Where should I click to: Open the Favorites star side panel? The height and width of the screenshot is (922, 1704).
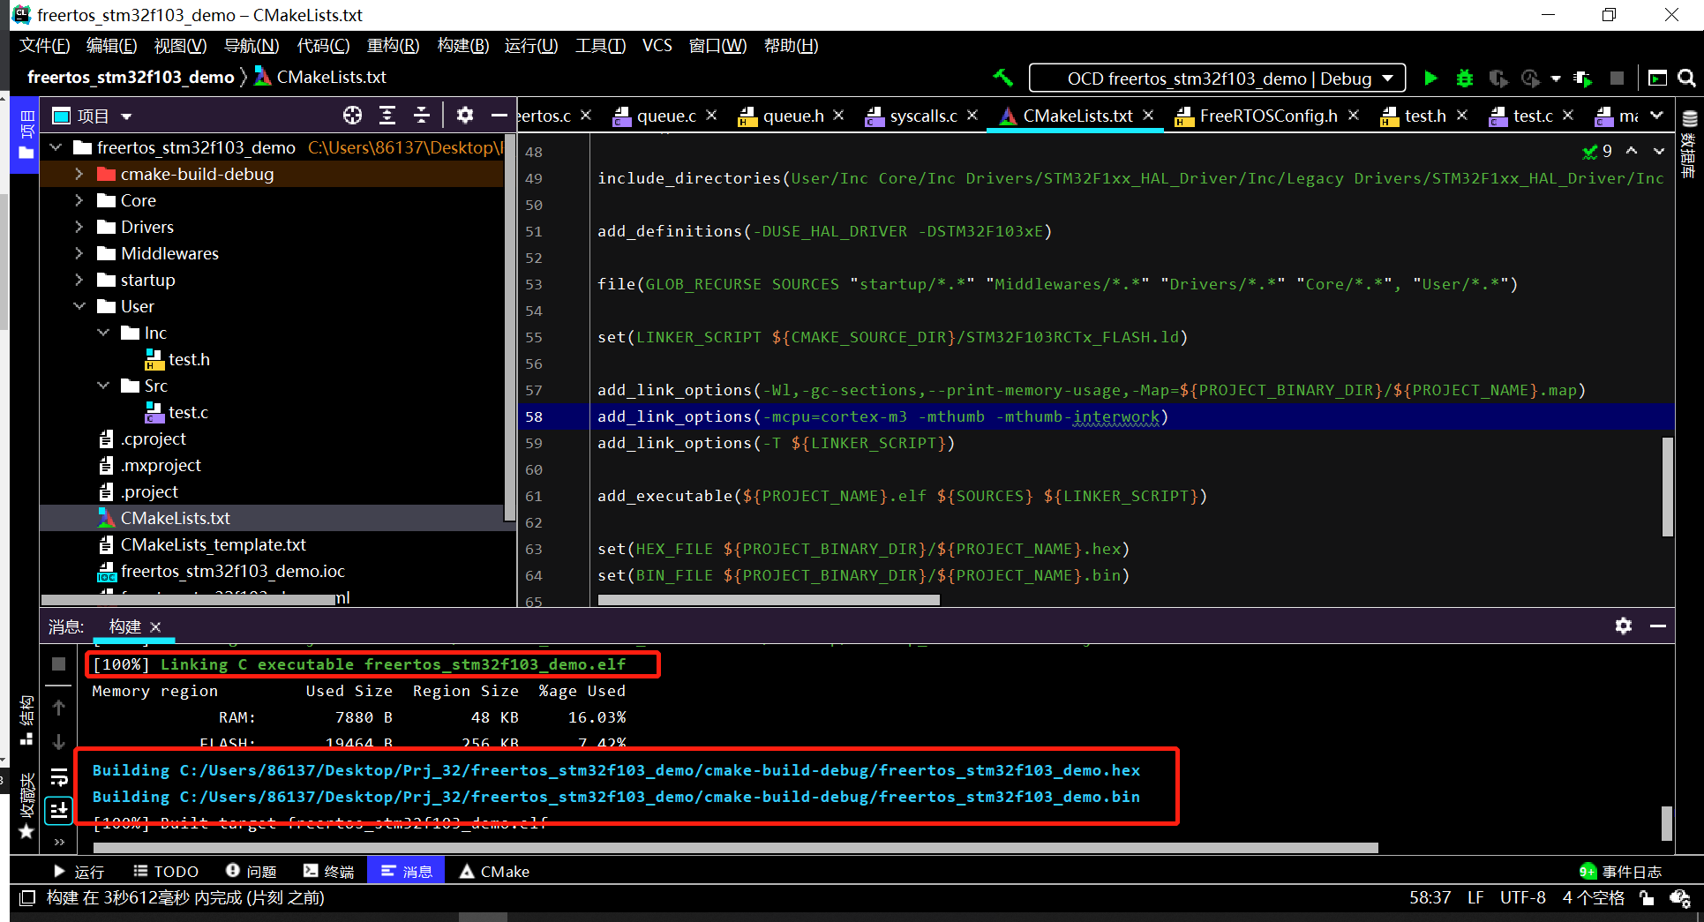[26, 806]
